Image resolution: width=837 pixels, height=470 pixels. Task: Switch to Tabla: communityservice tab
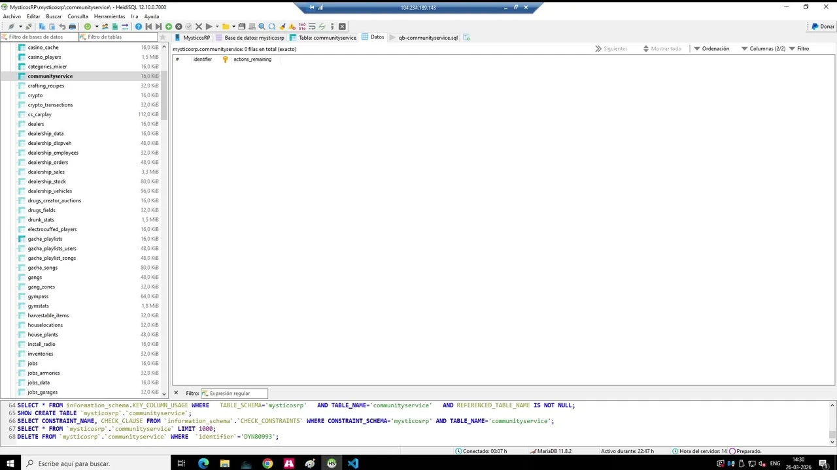click(x=323, y=37)
